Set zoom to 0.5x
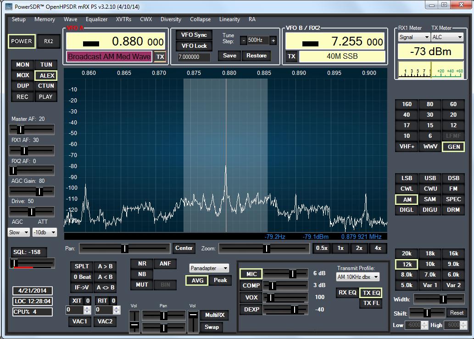 coord(322,248)
